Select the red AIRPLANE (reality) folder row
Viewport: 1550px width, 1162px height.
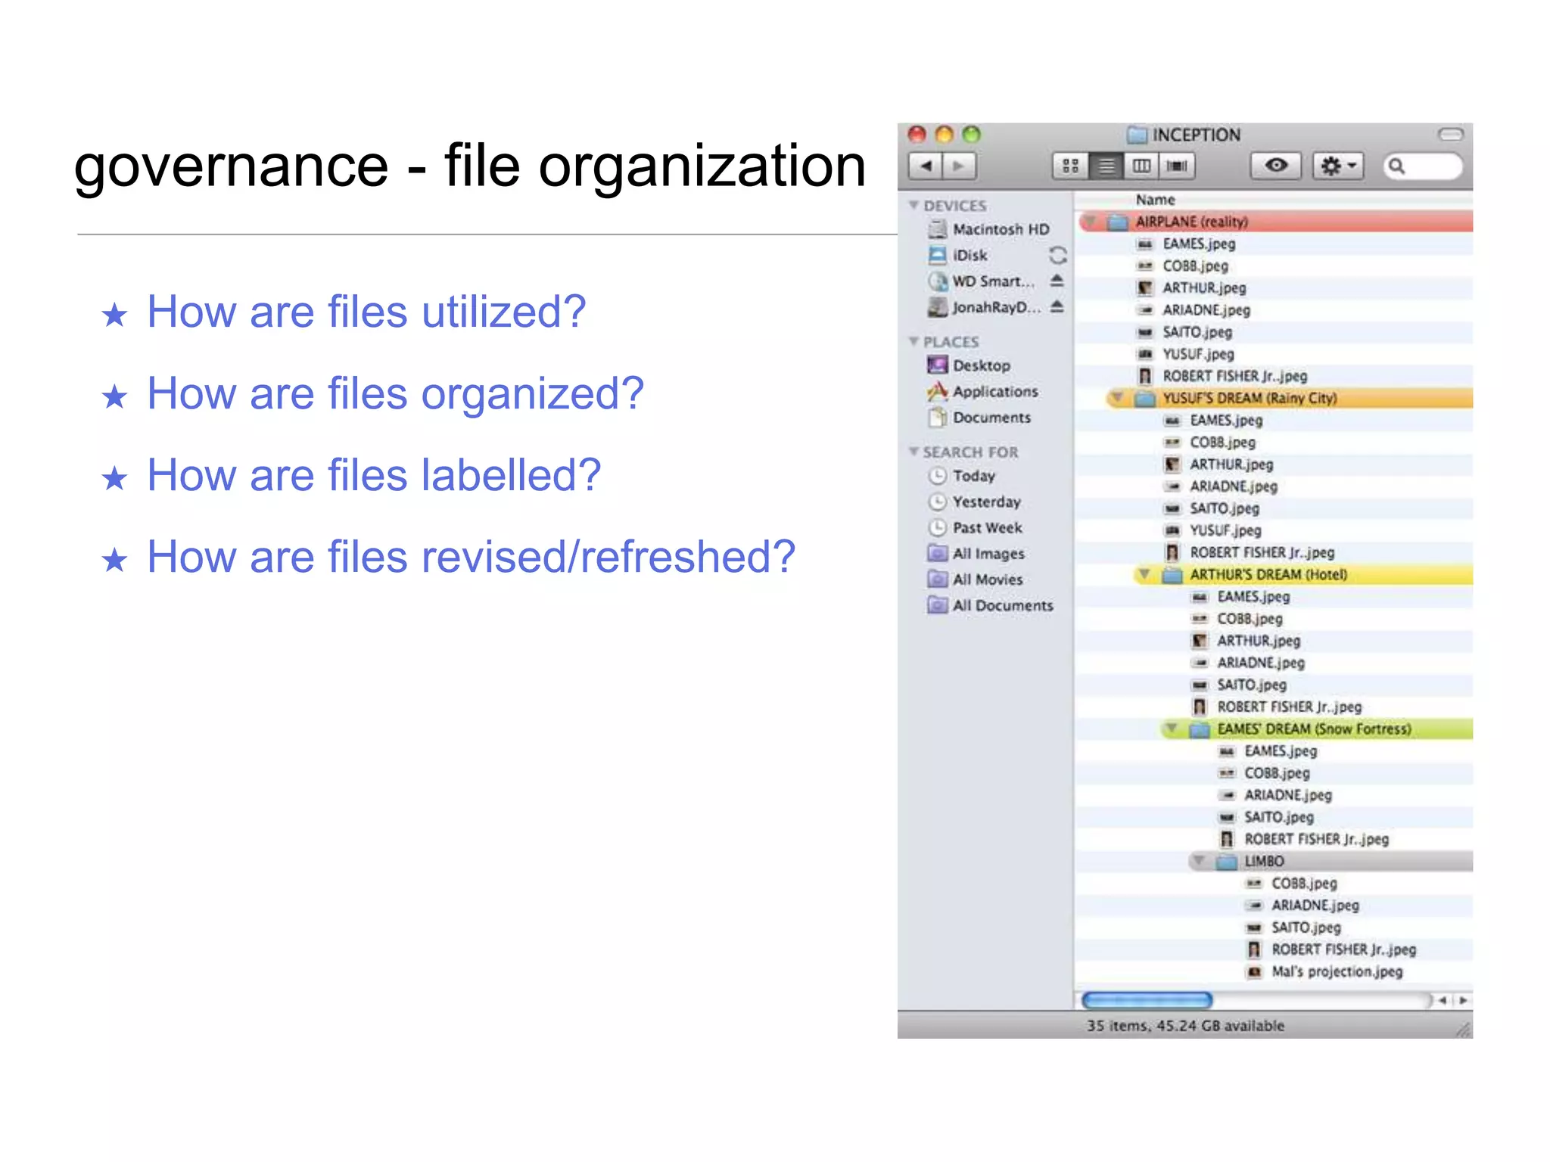coord(1275,221)
